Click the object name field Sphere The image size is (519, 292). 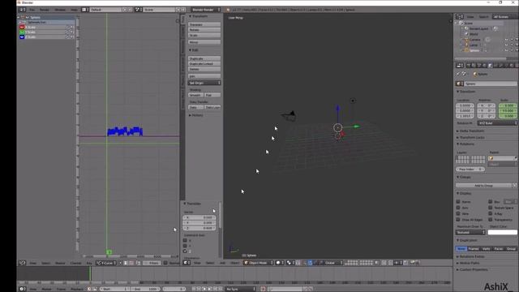click(491, 84)
